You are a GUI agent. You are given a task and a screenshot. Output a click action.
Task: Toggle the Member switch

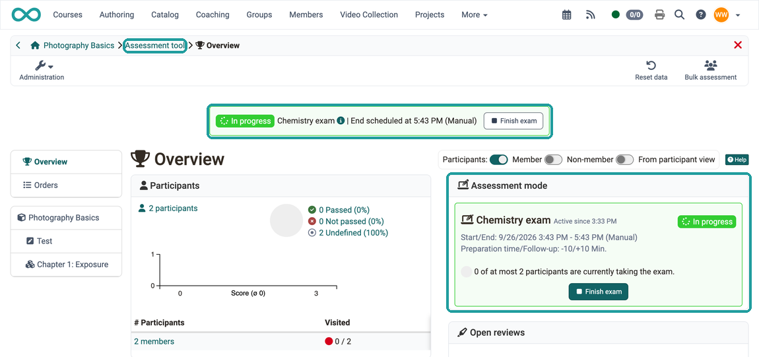(x=553, y=160)
